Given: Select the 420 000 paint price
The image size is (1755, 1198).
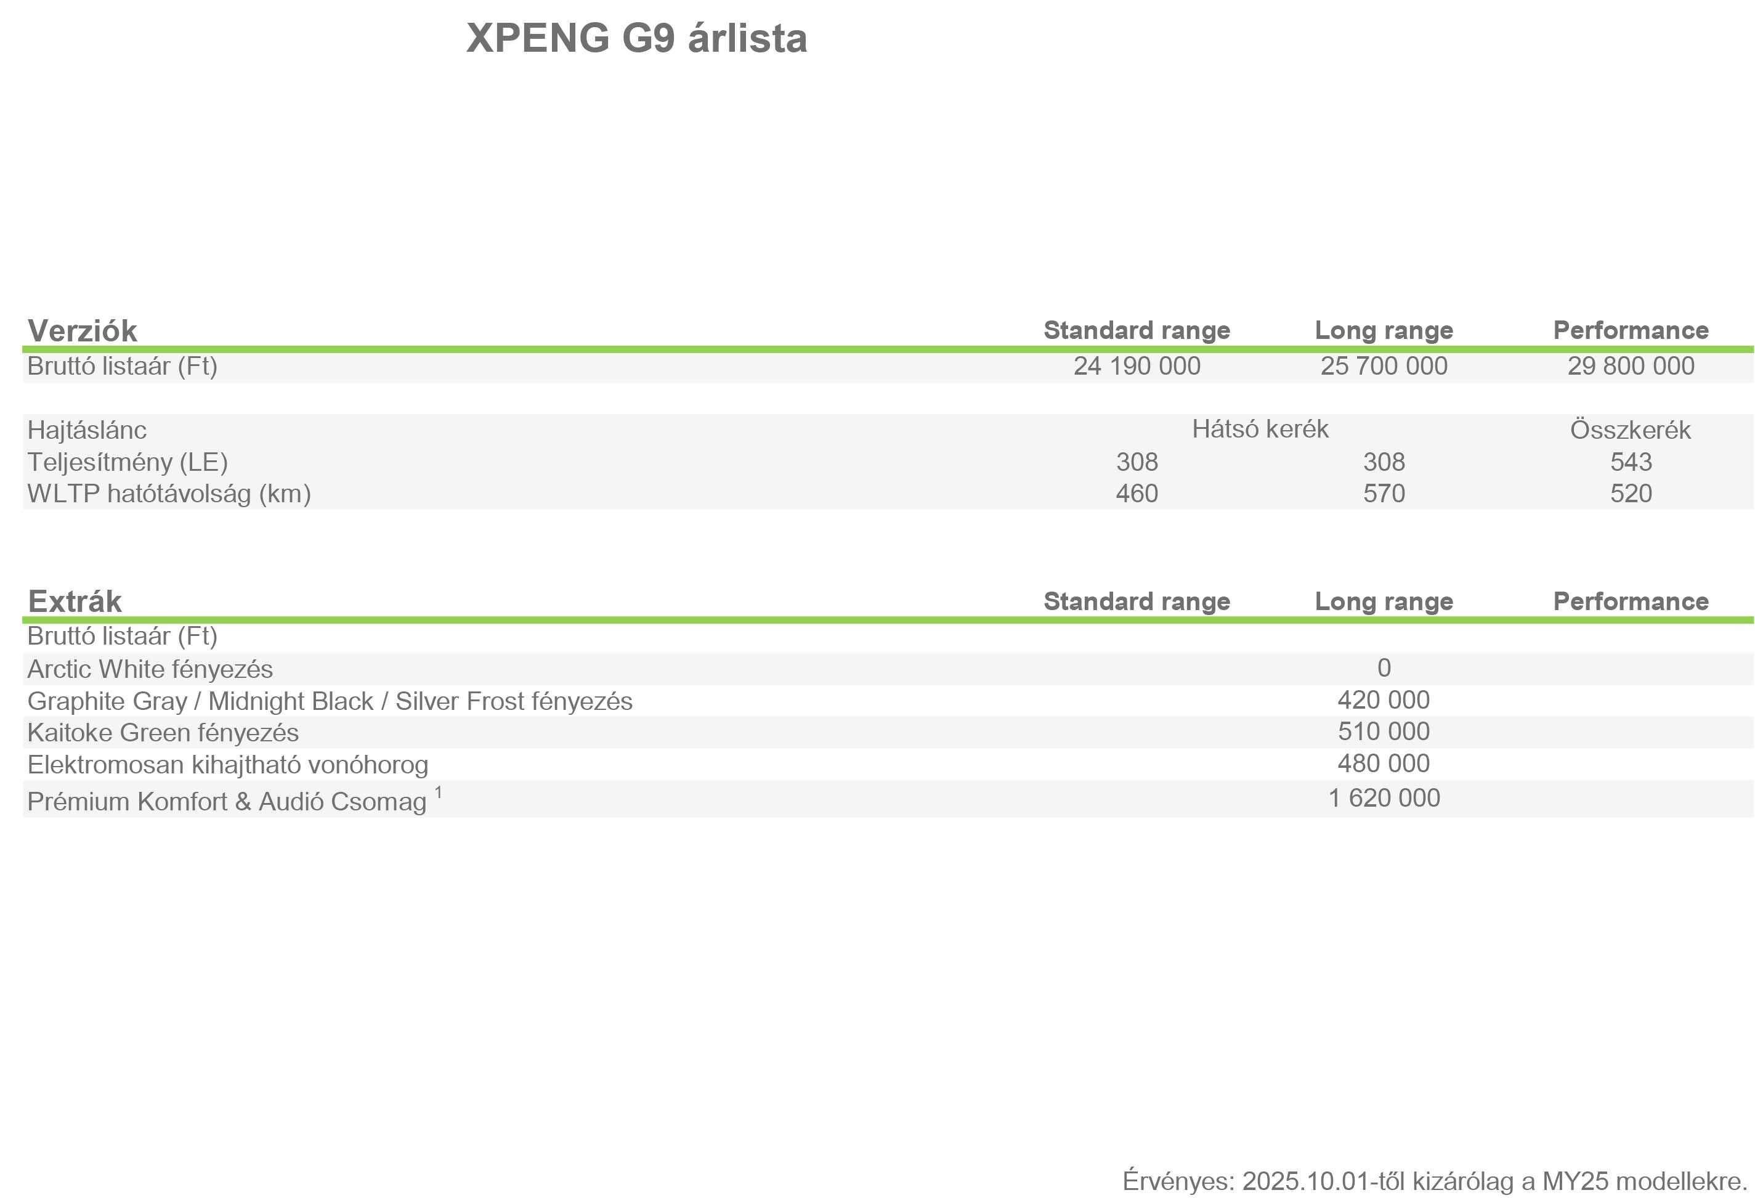Looking at the screenshot, I should pos(1384,699).
